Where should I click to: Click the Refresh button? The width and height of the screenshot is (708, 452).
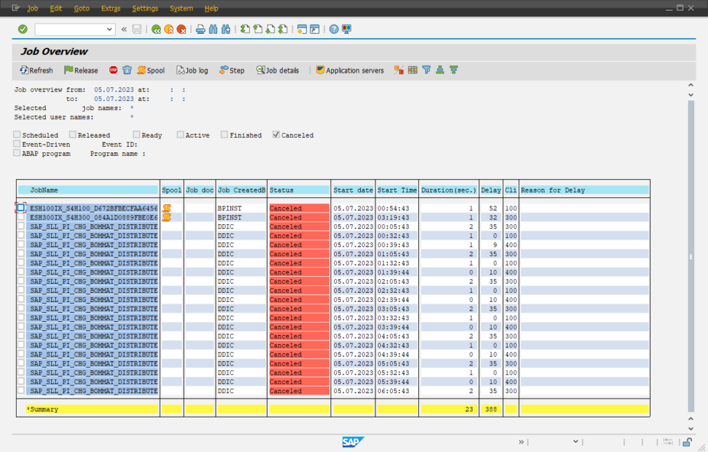coord(36,70)
